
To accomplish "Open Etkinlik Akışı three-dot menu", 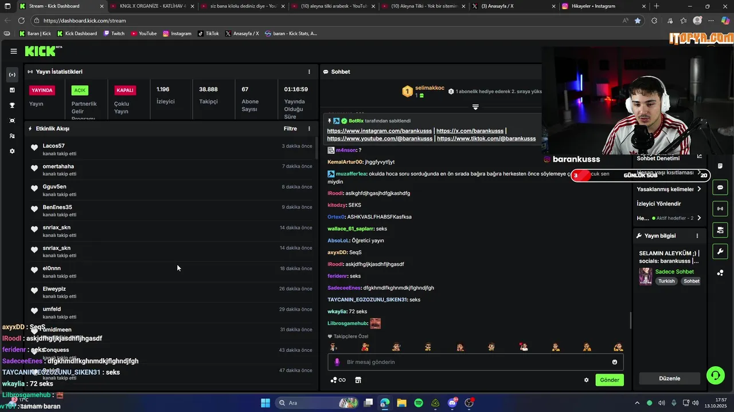I will tap(309, 129).
